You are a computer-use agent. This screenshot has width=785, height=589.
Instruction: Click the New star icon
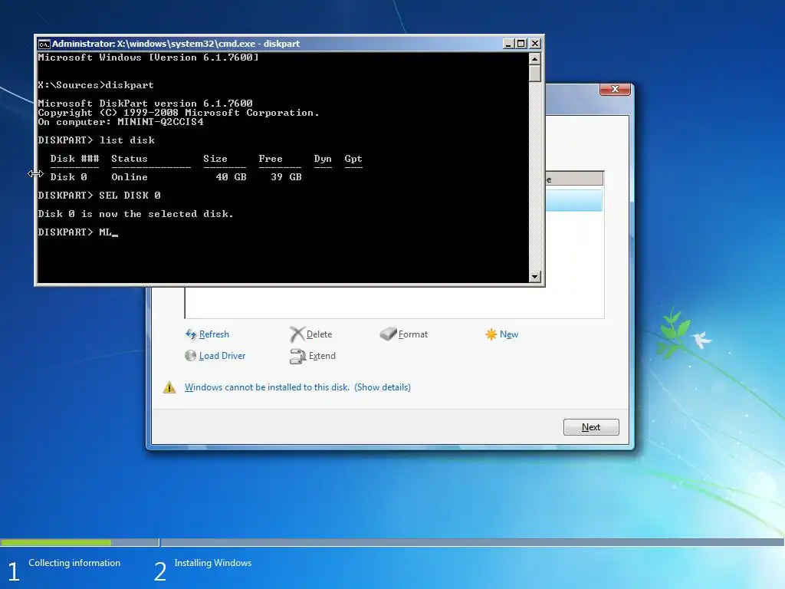tap(491, 334)
